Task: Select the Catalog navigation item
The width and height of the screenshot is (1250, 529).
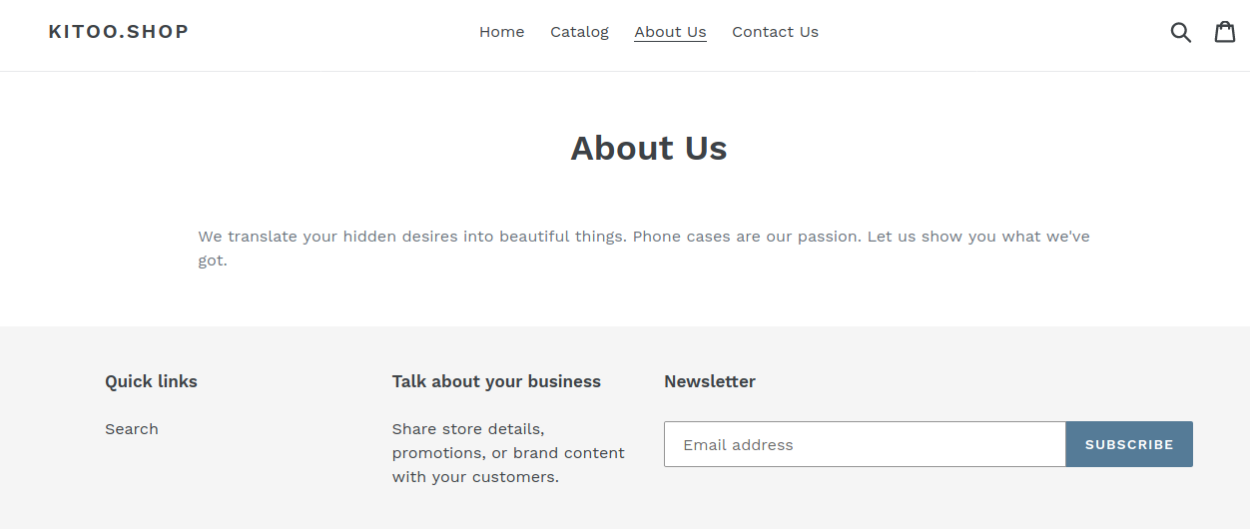Action: coord(579,32)
